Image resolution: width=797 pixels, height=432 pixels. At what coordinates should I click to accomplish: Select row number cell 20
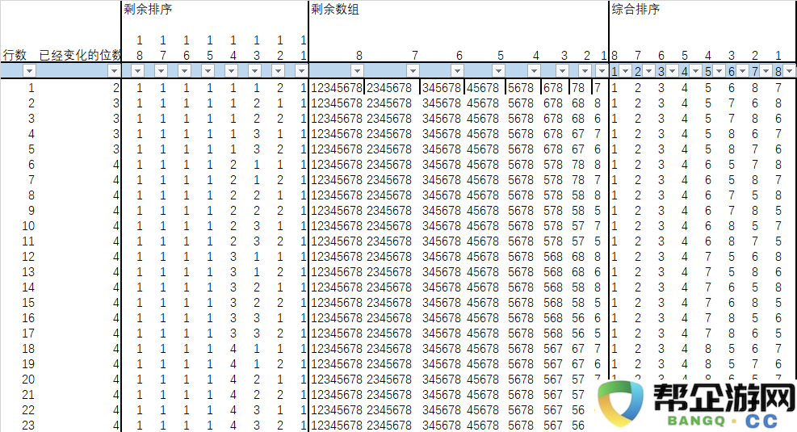click(x=28, y=380)
